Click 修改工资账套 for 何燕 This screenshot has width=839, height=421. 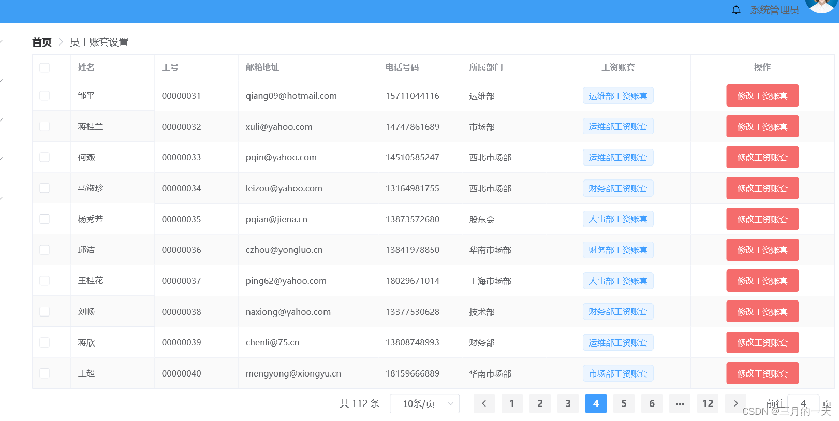(762, 157)
